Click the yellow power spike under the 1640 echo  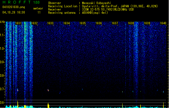(163, 105)
